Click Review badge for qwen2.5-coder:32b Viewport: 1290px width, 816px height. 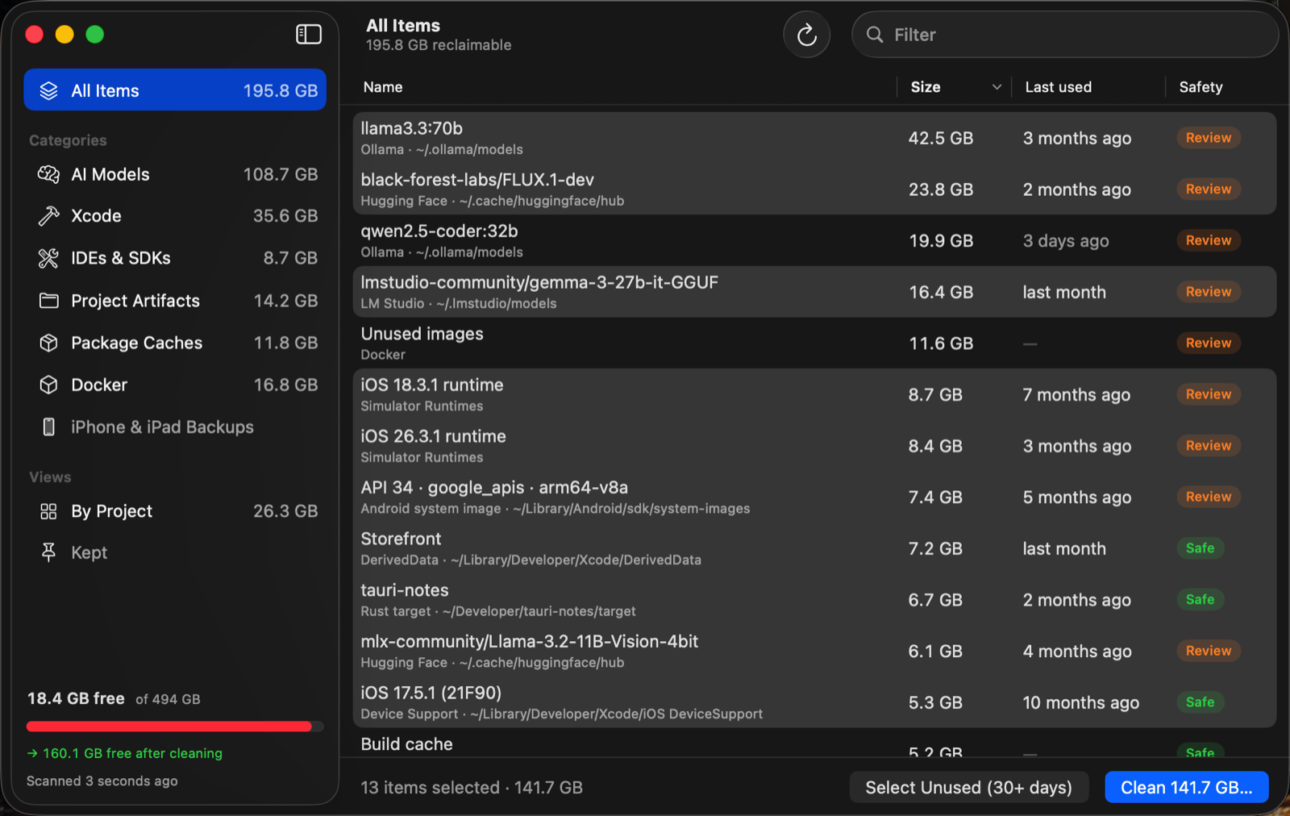(1208, 240)
